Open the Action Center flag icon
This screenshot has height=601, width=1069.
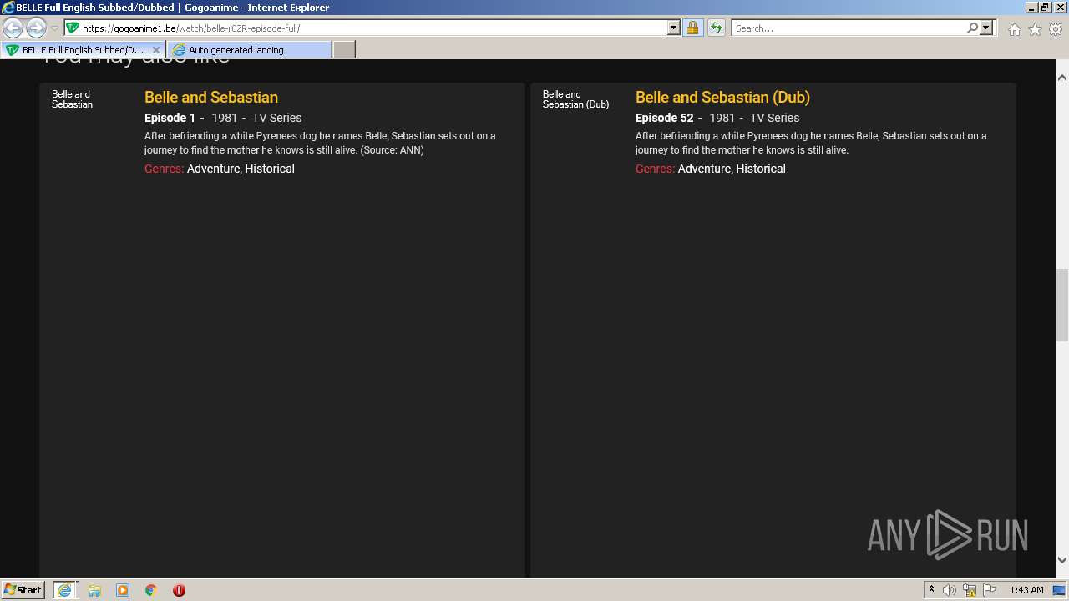click(x=990, y=590)
